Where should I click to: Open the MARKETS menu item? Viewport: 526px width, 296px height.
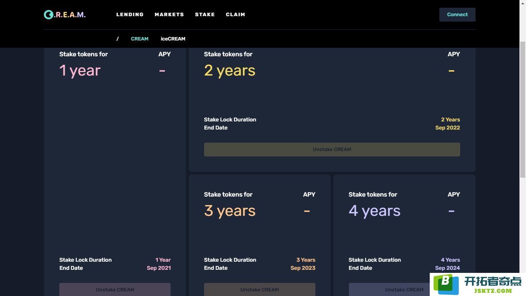(169, 15)
